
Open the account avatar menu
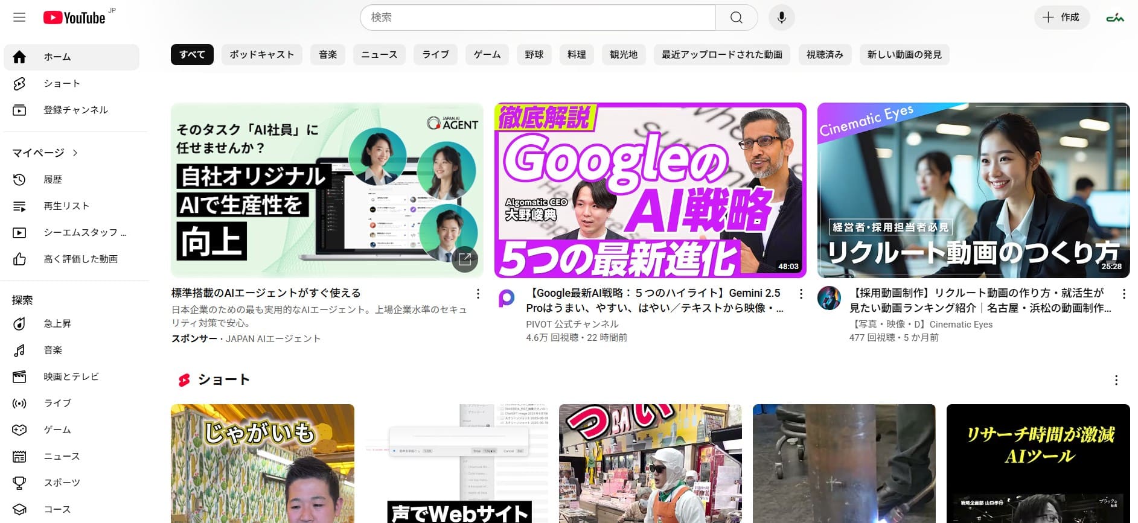click(1114, 17)
